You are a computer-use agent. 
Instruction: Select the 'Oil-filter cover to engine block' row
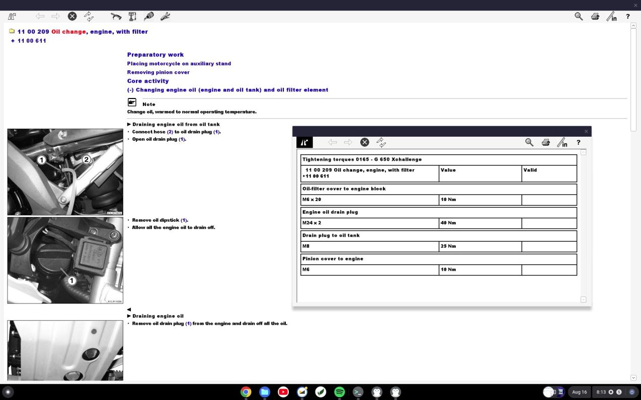(x=439, y=189)
